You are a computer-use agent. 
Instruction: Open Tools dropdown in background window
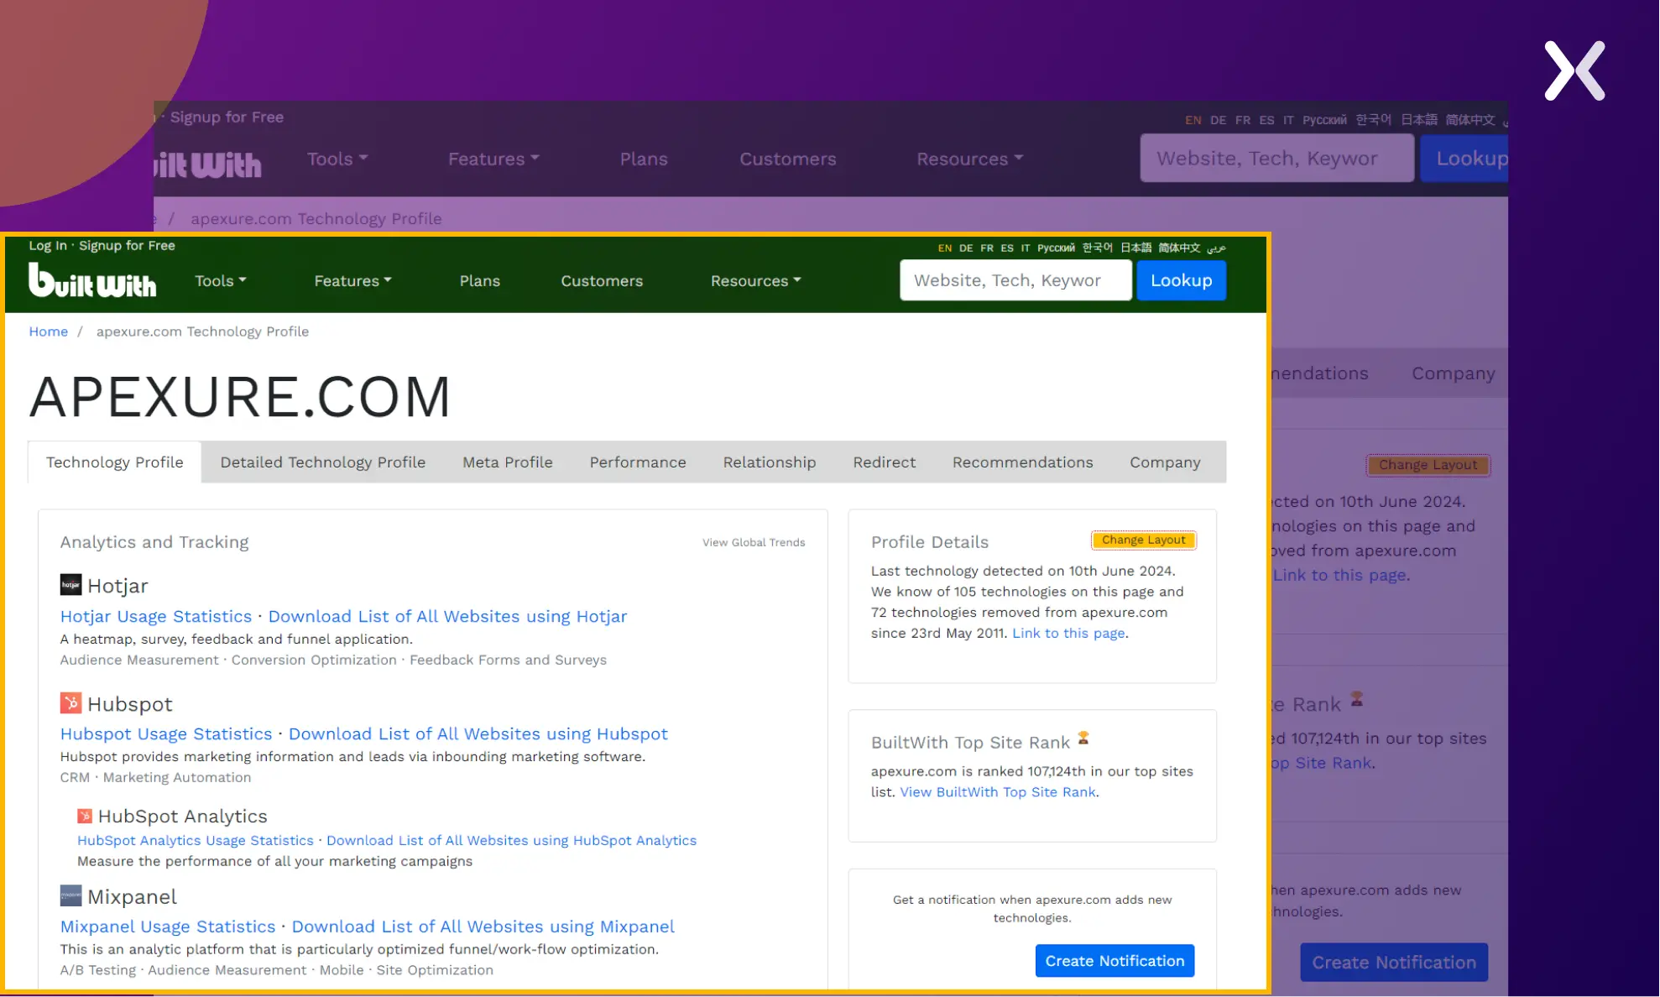pos(337,159)
